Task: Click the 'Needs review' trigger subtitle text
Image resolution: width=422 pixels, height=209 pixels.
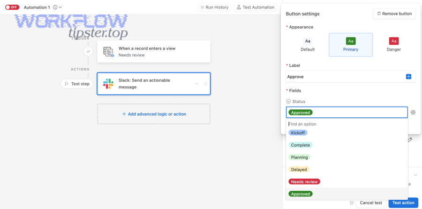Action: point(132,55)
